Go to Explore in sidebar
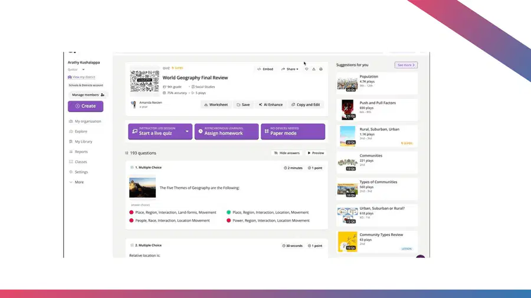Viewport: 531px width, 298px height. 81,131
